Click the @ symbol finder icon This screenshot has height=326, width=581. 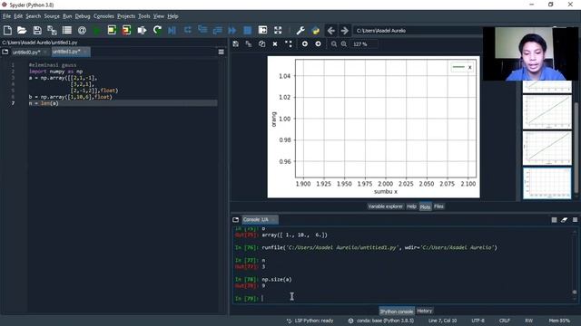[x=82, y=30]
